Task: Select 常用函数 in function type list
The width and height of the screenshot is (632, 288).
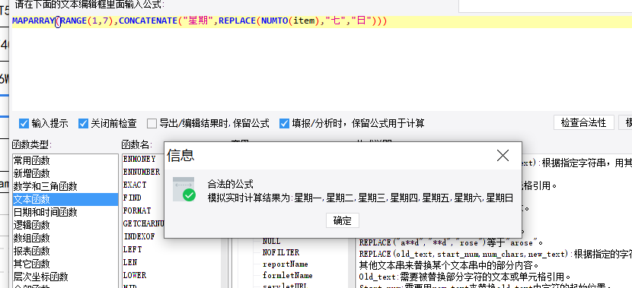Action: (x=65, y=160)
